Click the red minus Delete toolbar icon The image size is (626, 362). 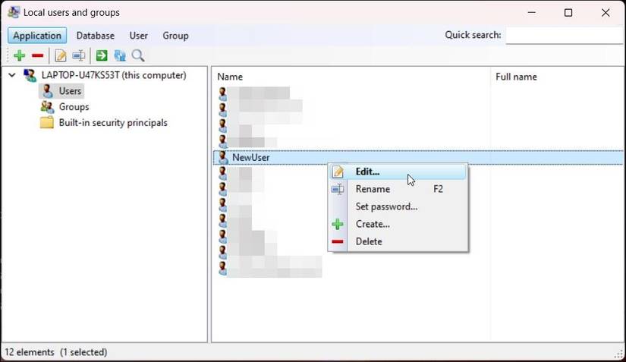37,55
